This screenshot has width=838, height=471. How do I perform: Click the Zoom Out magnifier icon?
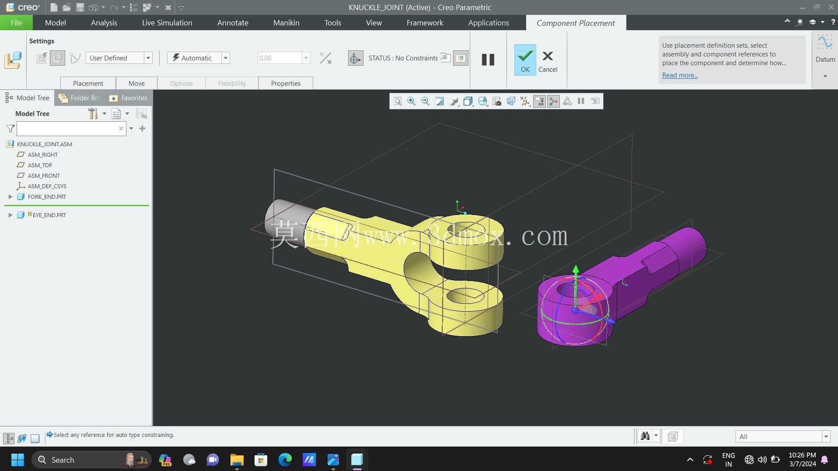[x=425, y=102]
